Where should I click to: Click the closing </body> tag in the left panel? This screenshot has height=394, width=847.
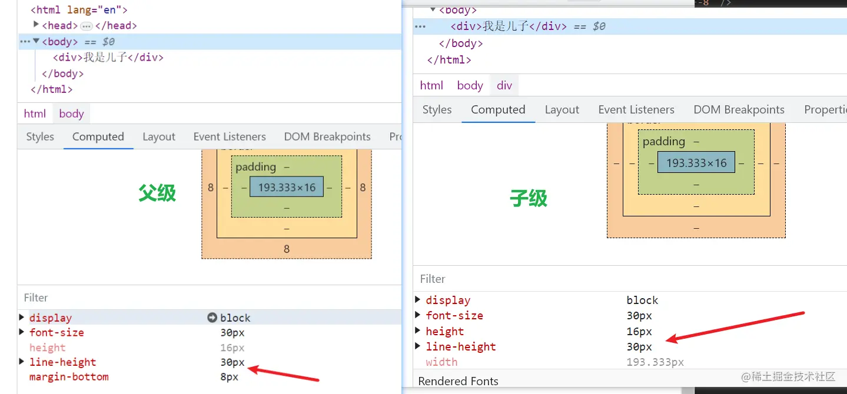pyautogui.click(x=63, y=74)
